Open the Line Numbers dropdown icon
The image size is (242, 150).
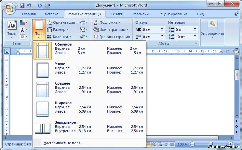[x=84, y=30]
